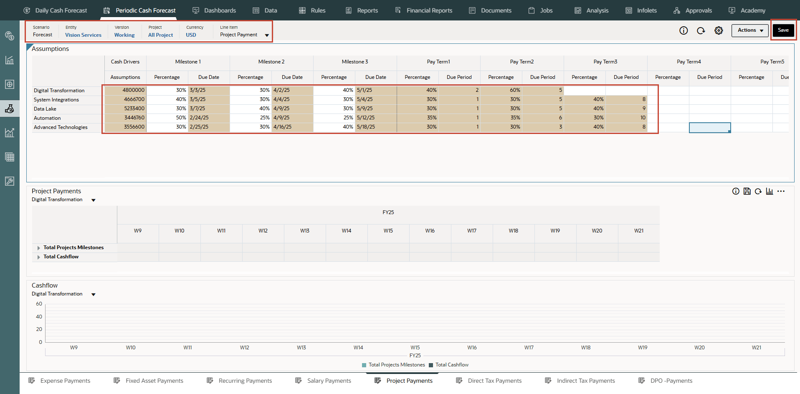Expand the Total Cashflow row
The image size is (800, 394).
coord(39,257)
